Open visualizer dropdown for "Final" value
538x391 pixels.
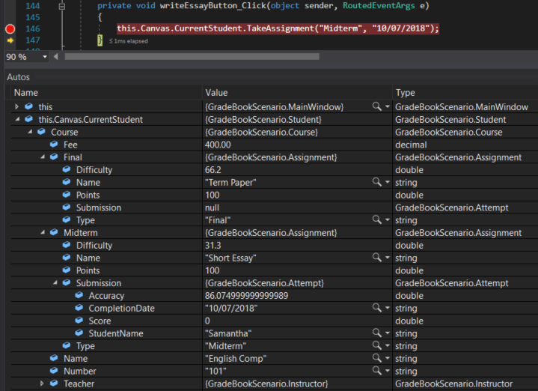click(x=388, y=220)
